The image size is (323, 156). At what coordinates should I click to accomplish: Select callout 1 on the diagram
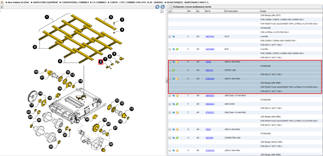click(x=47, y=17)
